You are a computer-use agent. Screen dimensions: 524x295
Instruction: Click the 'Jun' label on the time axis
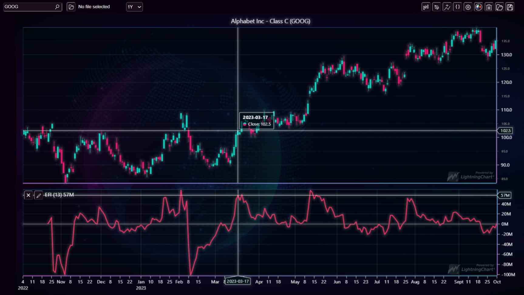point(337,282)
